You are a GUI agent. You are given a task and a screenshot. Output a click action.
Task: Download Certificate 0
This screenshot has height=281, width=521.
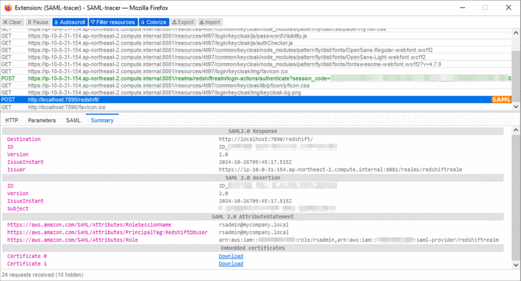(x=231, y=256)
